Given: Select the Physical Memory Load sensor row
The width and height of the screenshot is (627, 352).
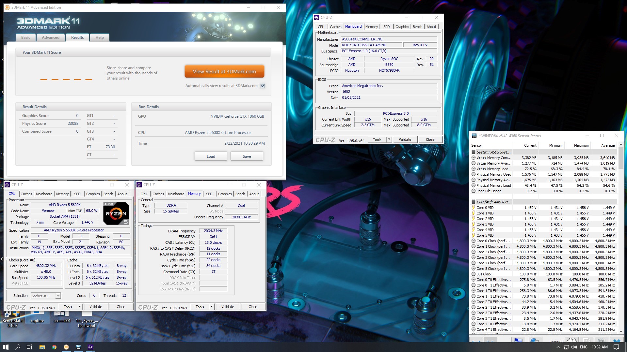Looking at the screenshot, I should (543, 185).
